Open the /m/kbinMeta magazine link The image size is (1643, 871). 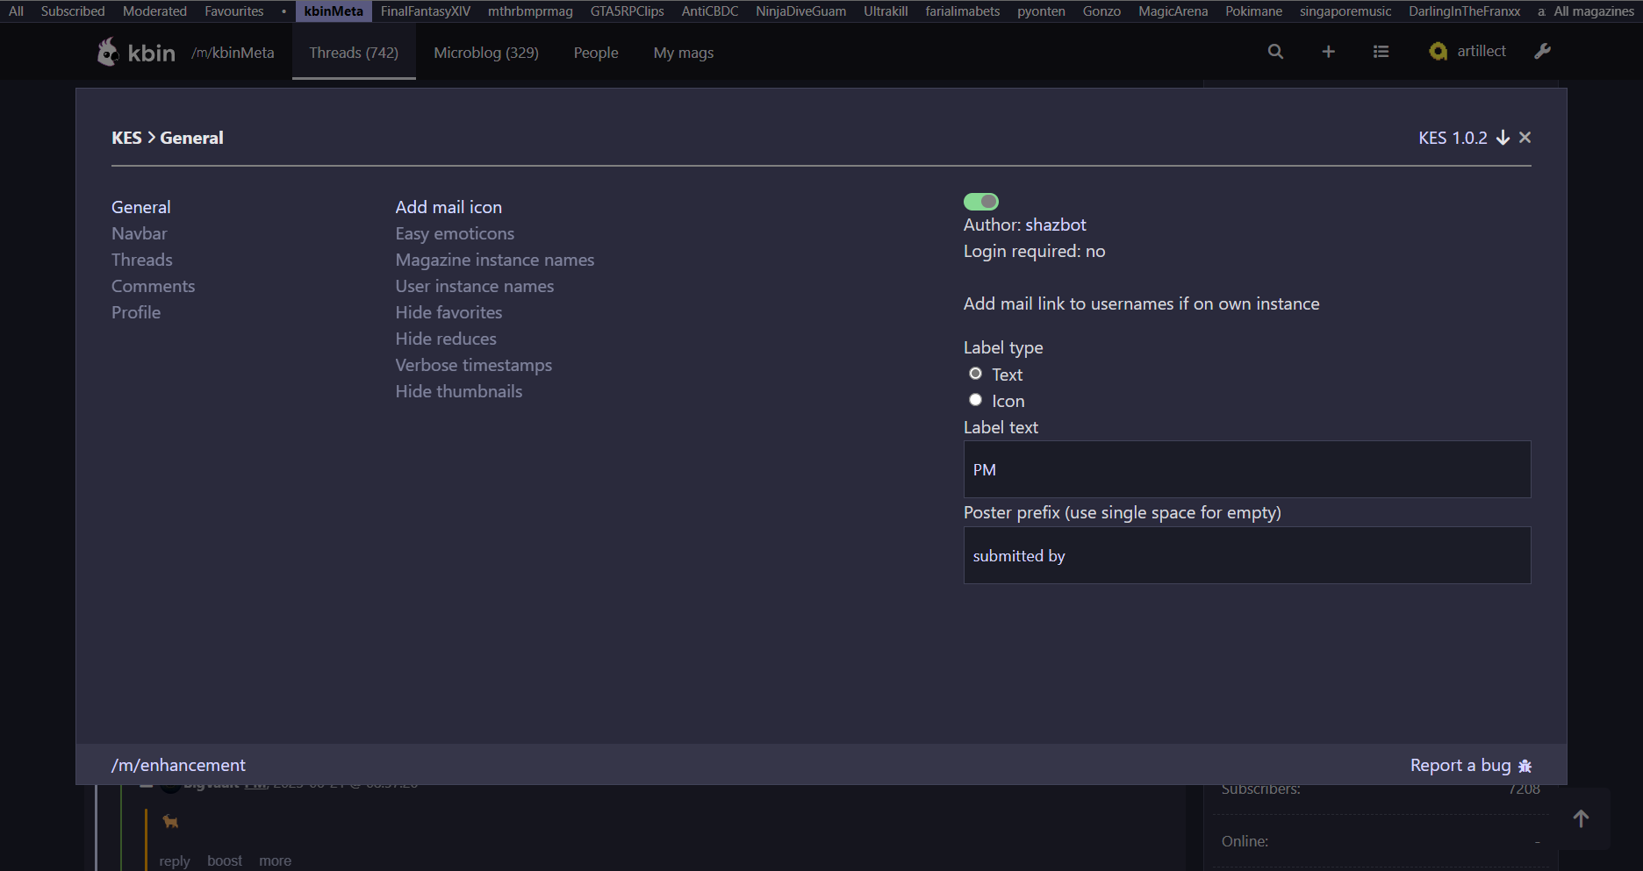coord(233,53)
